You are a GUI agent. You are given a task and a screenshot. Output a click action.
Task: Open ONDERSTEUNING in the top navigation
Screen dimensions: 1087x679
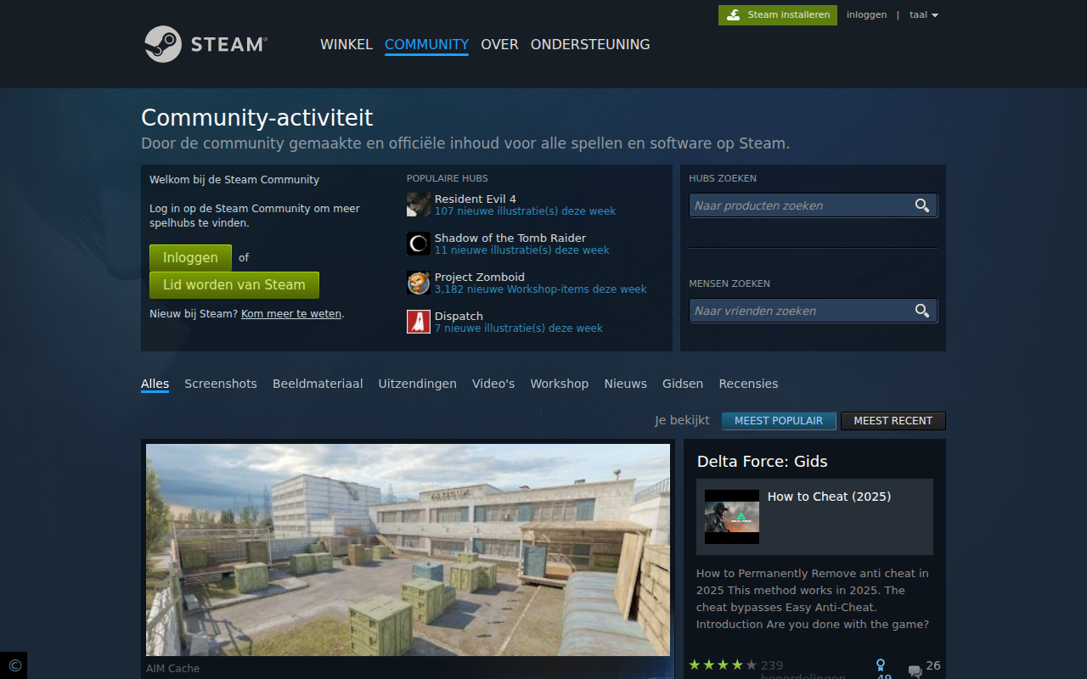click(x=590, y=44)
